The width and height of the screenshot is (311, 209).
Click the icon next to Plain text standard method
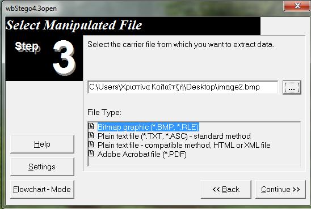(91, 135)
